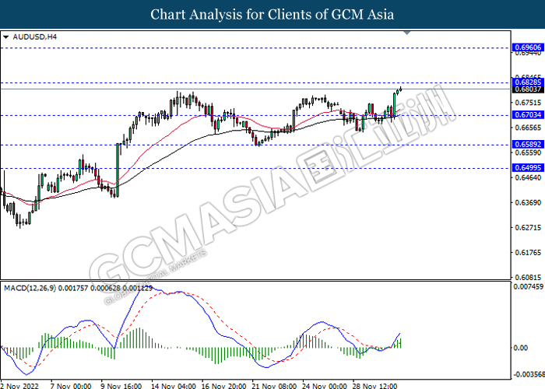Open the dropdown arrow beside AUDUSD,H4

pyautogui.click(x=5, y=37)
